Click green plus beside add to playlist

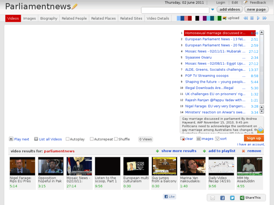(204, 151)
